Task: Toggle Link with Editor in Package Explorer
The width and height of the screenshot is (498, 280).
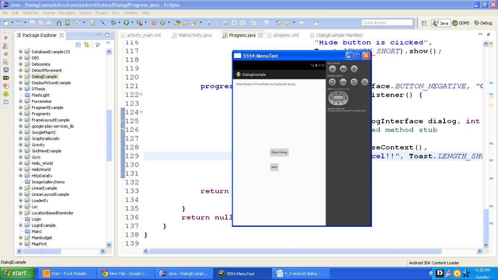Action: click(x=86, y=44)
